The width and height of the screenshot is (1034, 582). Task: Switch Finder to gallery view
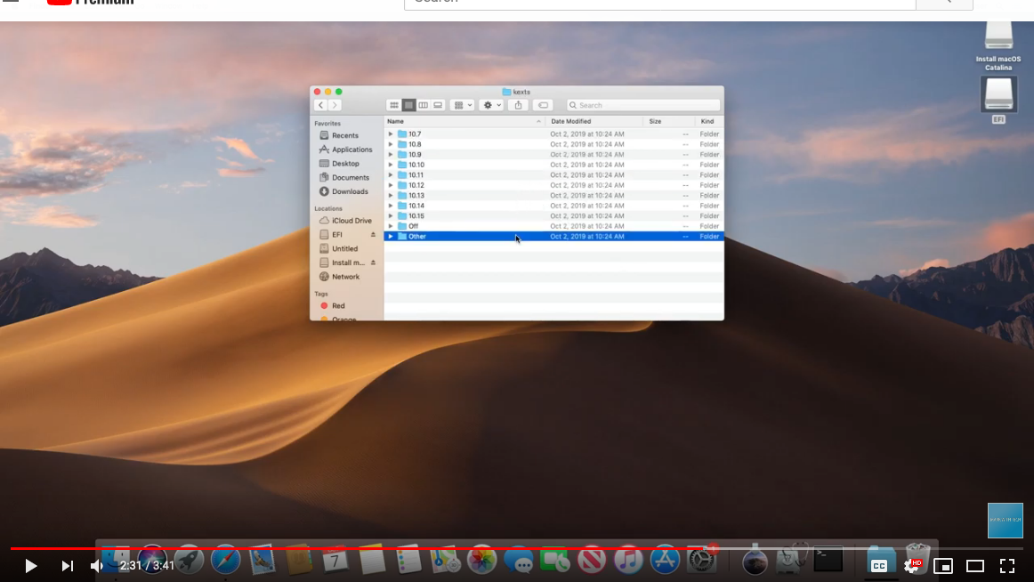coord(438,105)
